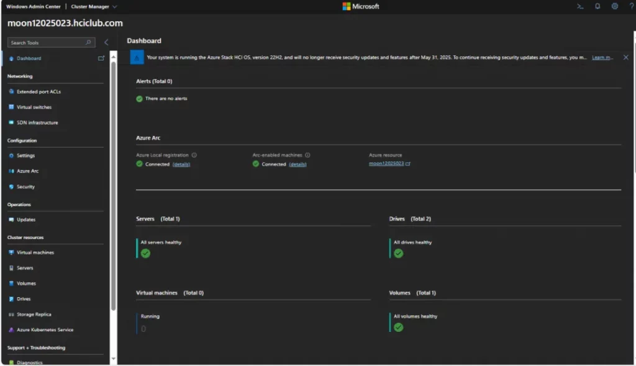Open the moon12025023 Azure resource link
Image resolution: width=636 pixels, height=366 pixels.
(386, 164)
